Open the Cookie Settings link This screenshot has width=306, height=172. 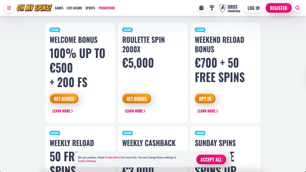(x=87, y=161)
